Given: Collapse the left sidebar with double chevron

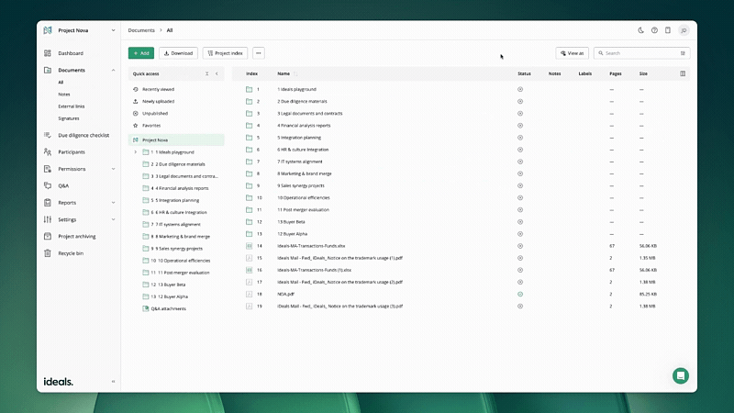Looking at the screenshot, I should pyautogui.click(x=113, y=381).
